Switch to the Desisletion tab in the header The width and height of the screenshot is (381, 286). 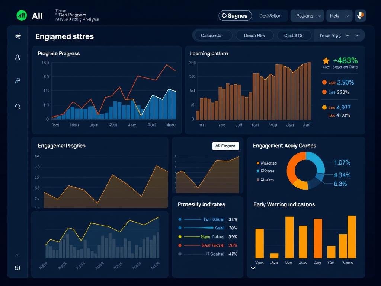click(x=270, y=15)
